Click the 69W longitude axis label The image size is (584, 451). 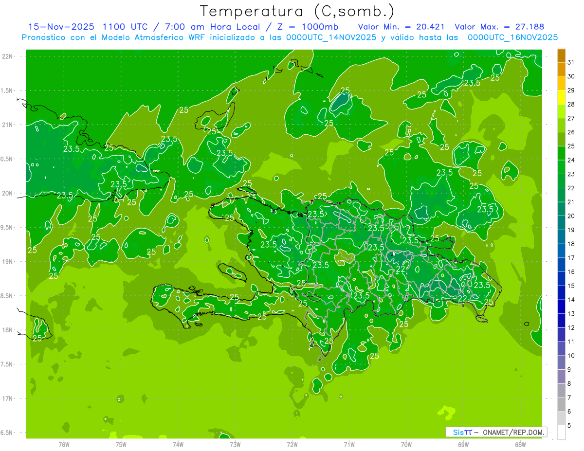click(463, 445)
